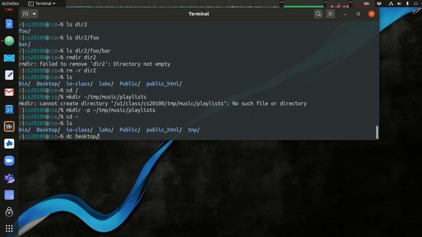Click the volume speaker icon
This screenshot has width=422, height=237.
coord(400,3)
